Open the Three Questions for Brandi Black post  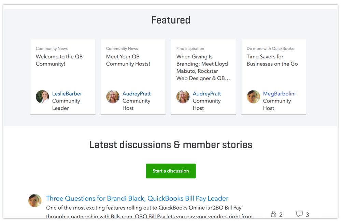(137, 198)
